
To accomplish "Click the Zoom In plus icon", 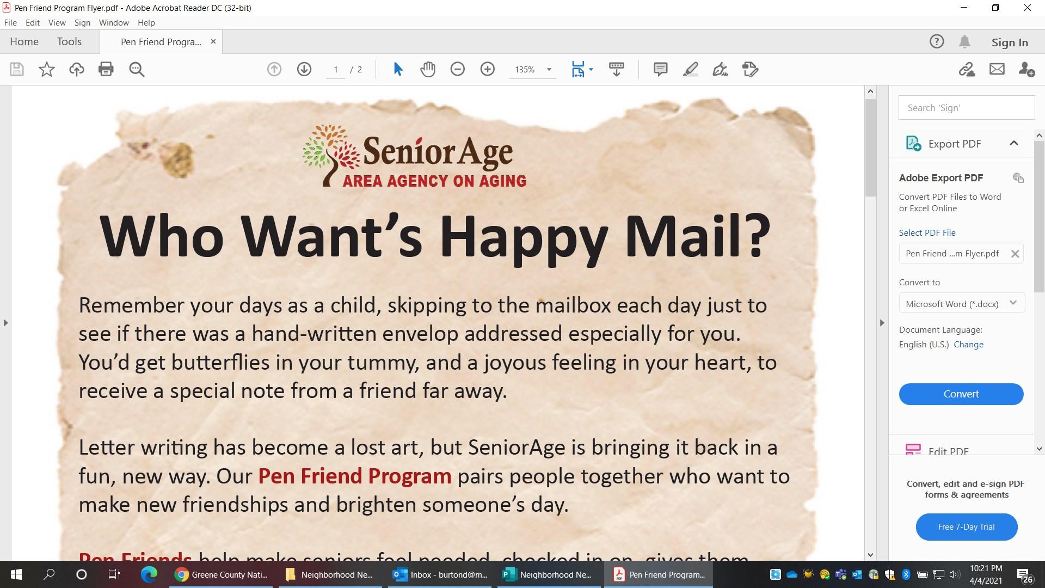I will [x=487, y=69].
